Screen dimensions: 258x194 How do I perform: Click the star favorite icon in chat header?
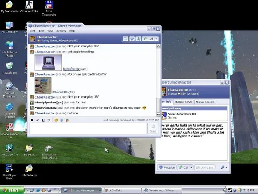[x=132, y=39]
